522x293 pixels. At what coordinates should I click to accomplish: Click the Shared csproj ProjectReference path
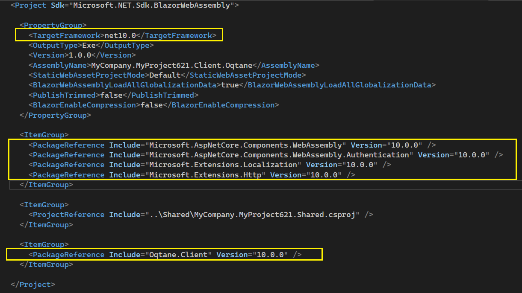pyautogui.click(x=252, y=215)
